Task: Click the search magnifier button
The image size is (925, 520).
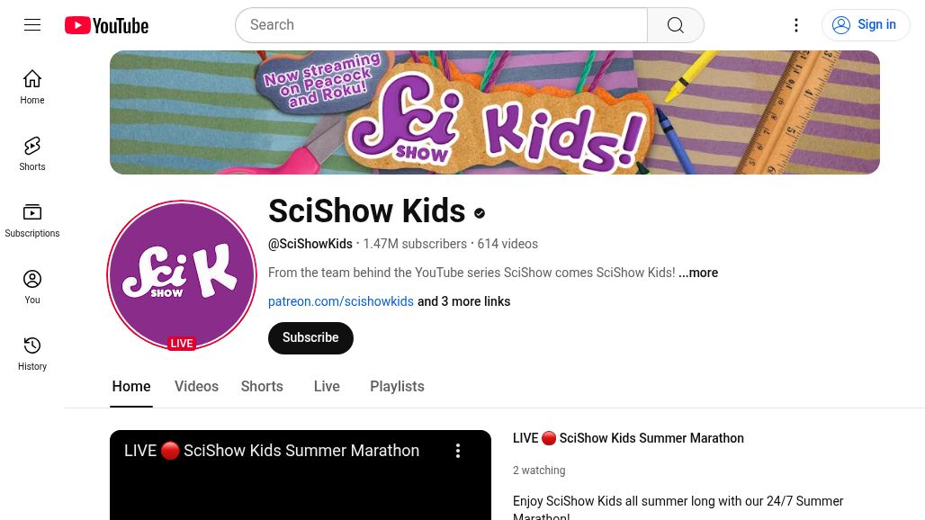Action: coord(676,25)
